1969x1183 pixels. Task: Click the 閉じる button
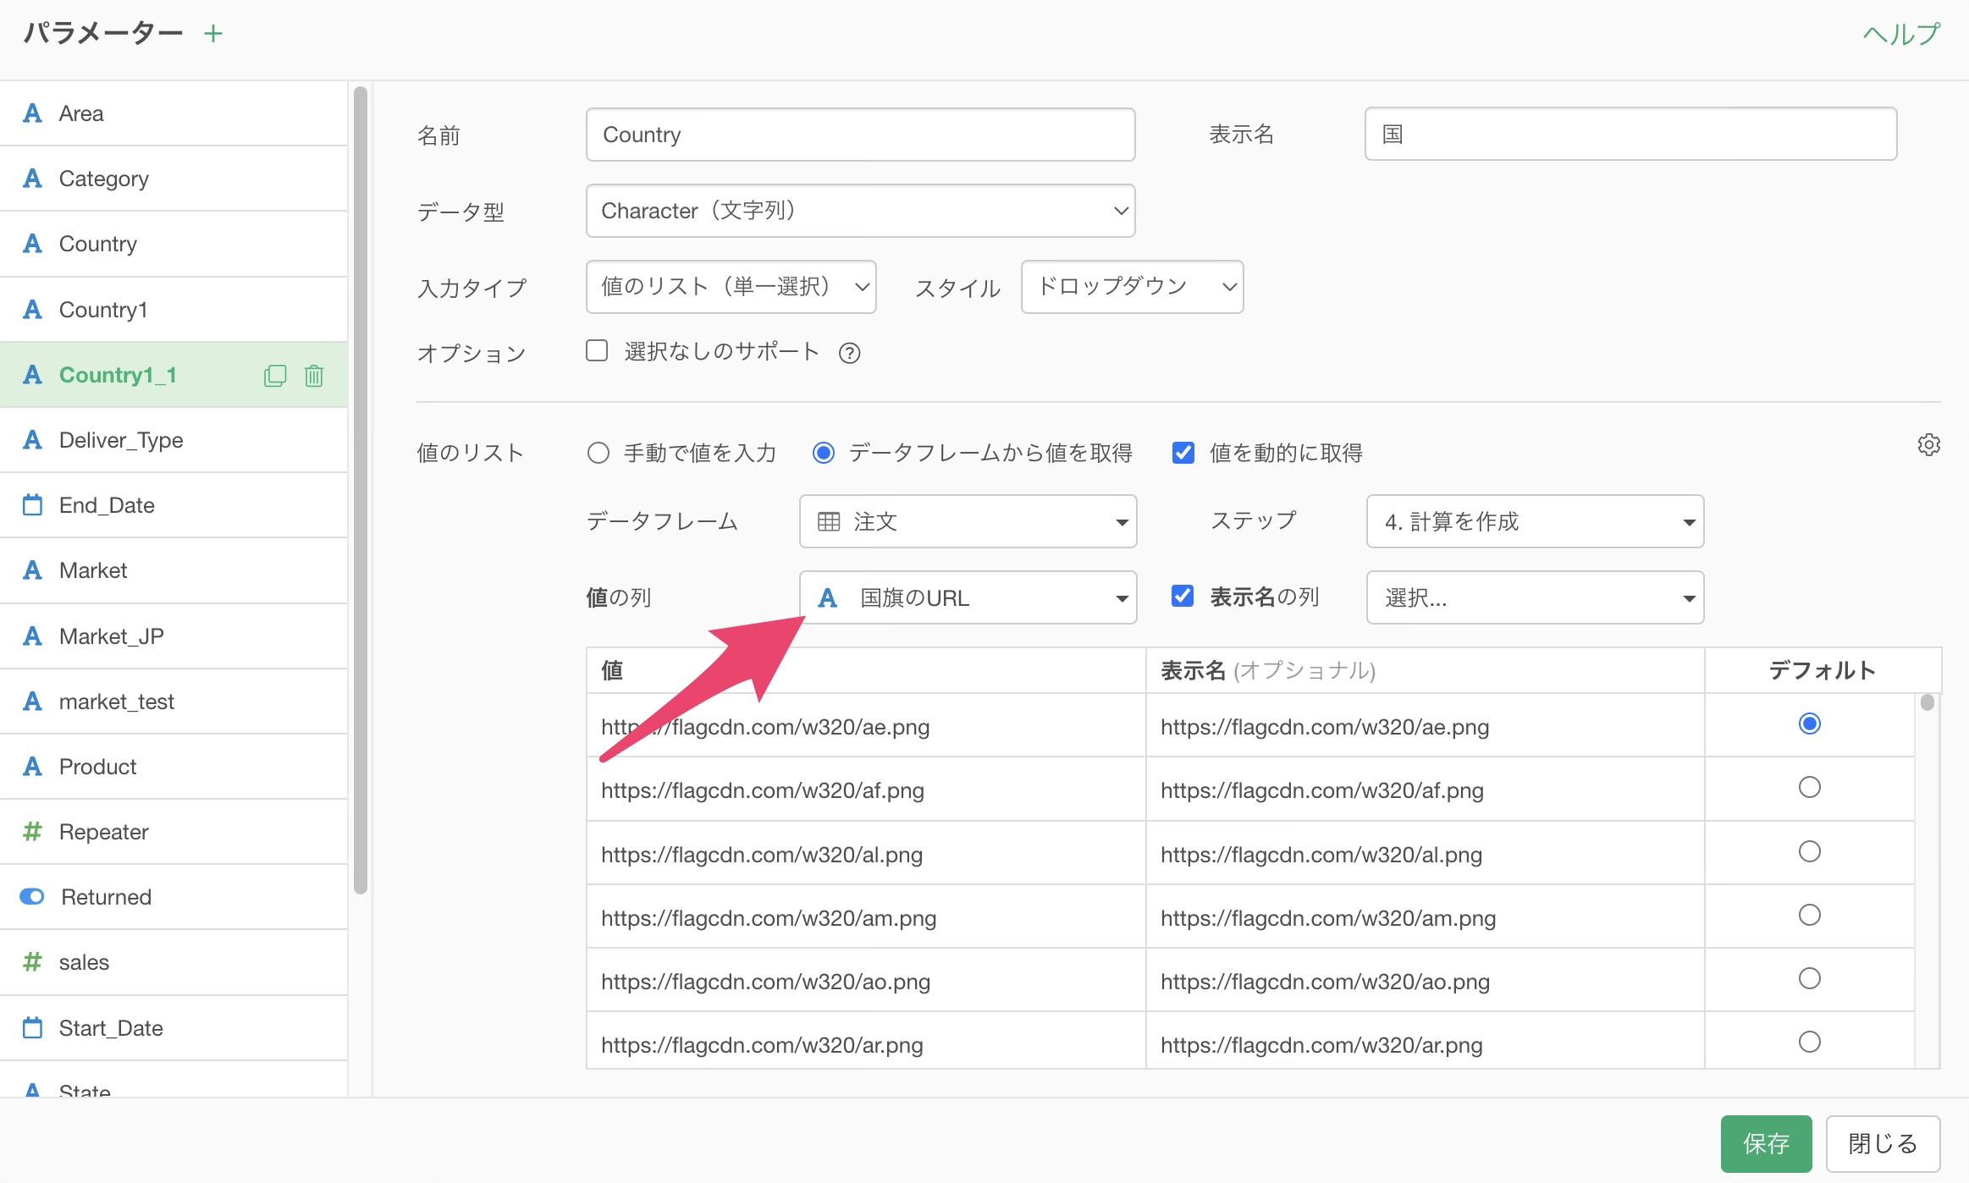tap(1883, 1144)
